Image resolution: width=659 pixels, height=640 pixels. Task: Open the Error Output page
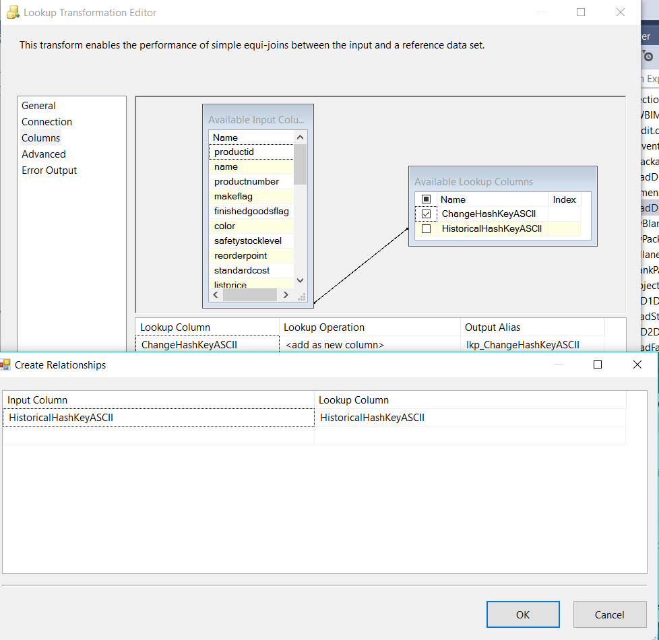point(49,170)
